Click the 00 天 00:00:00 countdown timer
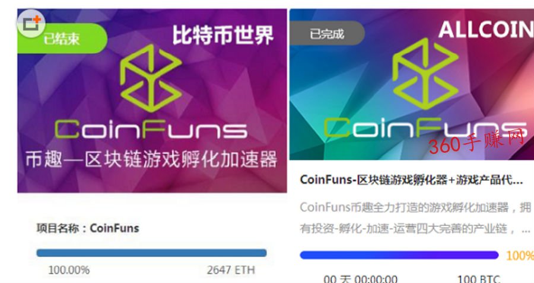The height and width of the screenshot is (283, 534). [x=360, y=279]
